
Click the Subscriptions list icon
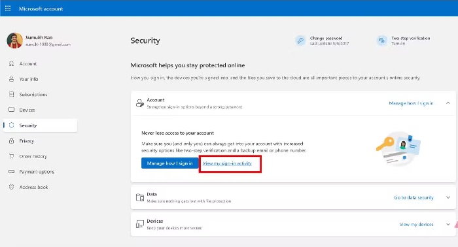point(11,94)
